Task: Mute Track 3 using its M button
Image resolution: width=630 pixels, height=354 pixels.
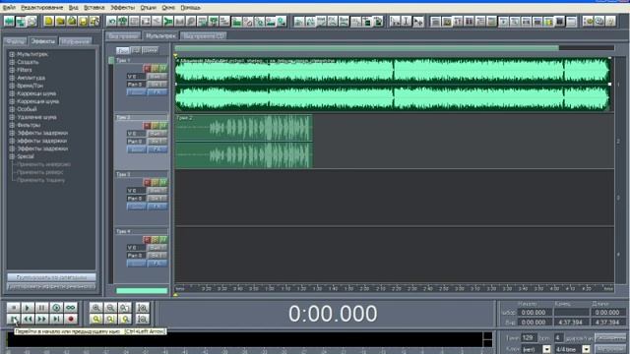Action: click(163, 183)
